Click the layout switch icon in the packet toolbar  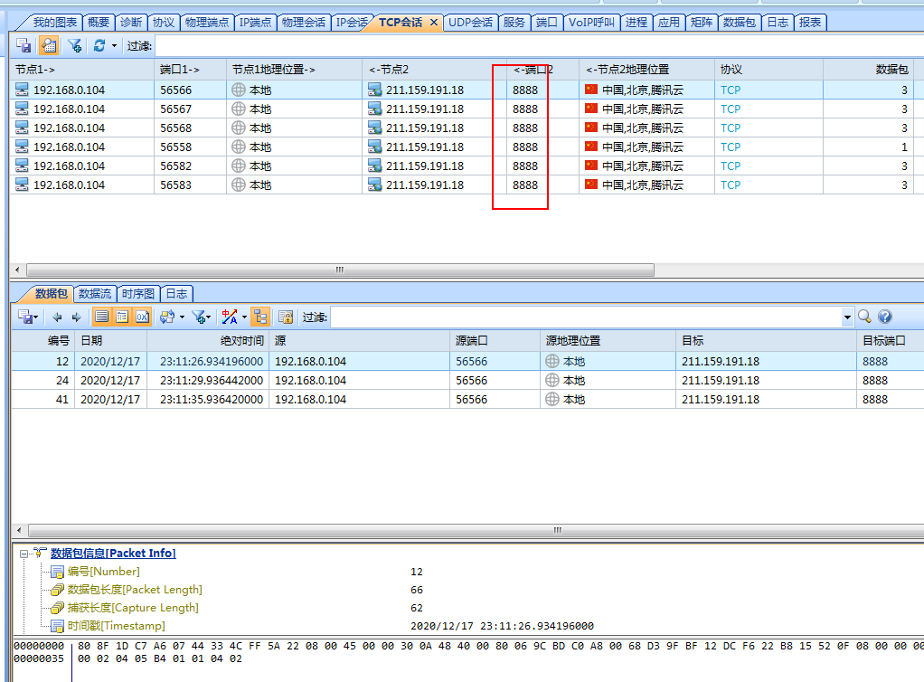(167, 317)
